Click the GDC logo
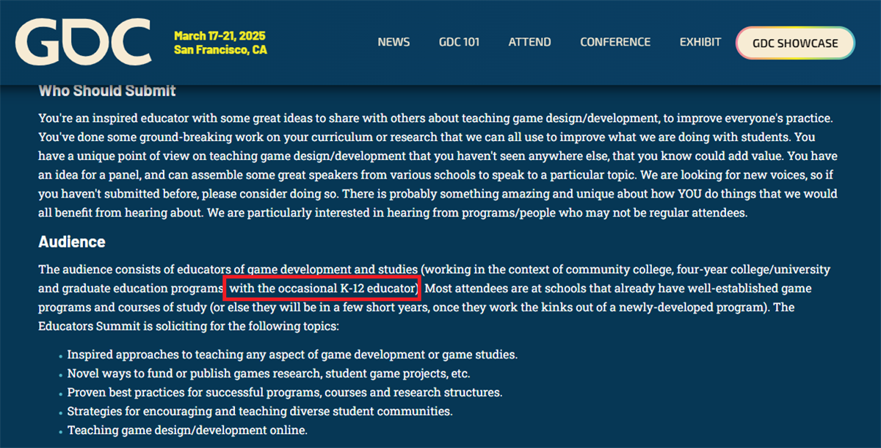The image size is (881, 448). tap(83, 42)
